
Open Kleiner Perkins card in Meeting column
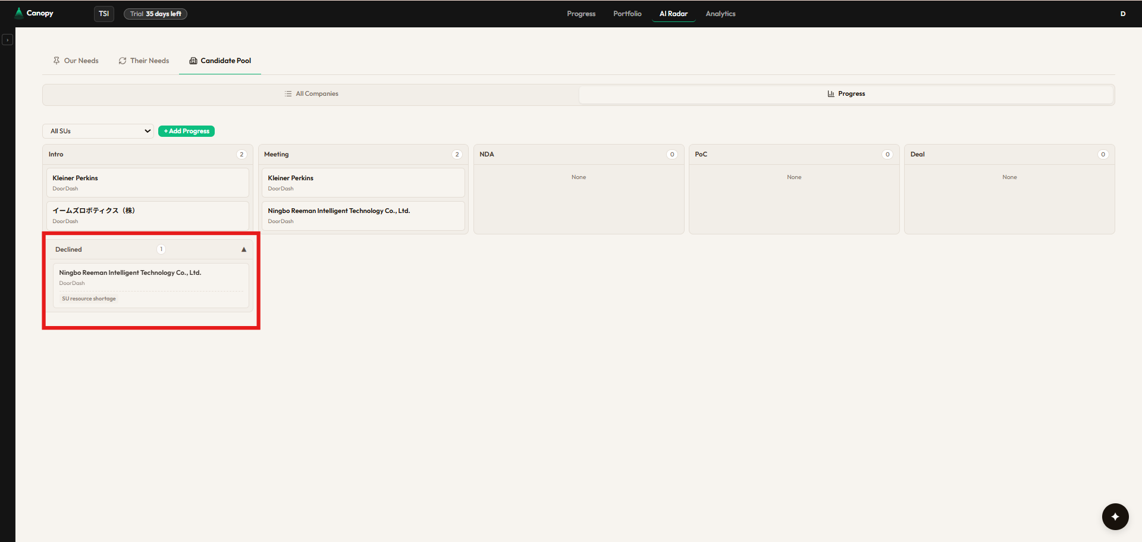point(363,183)
